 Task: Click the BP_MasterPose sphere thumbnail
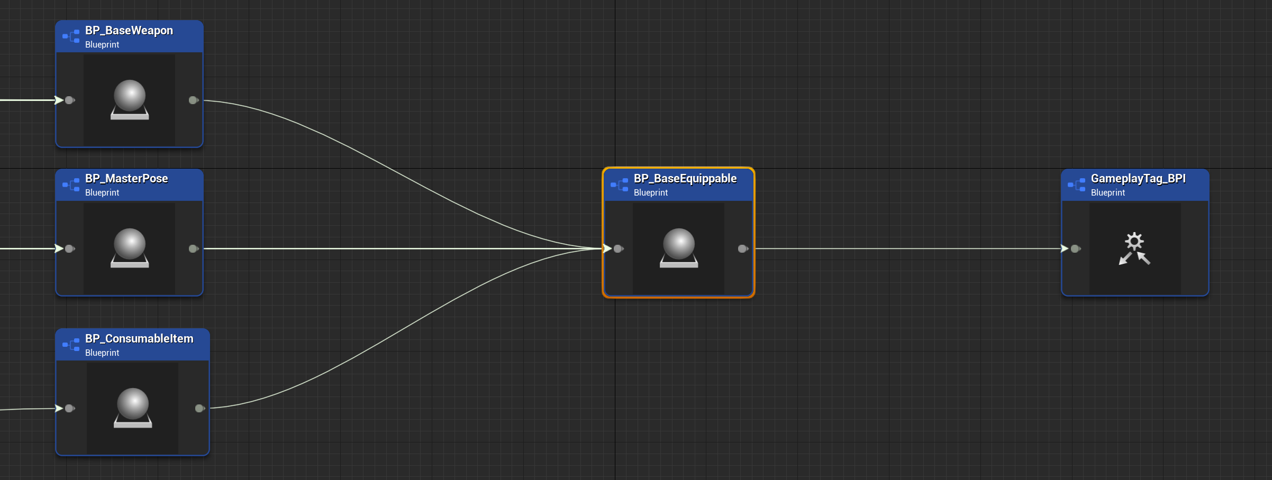point(130,248)
